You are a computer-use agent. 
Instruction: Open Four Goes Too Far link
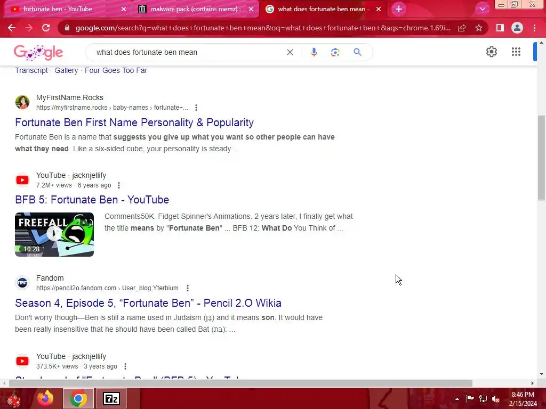coord(116,70)
